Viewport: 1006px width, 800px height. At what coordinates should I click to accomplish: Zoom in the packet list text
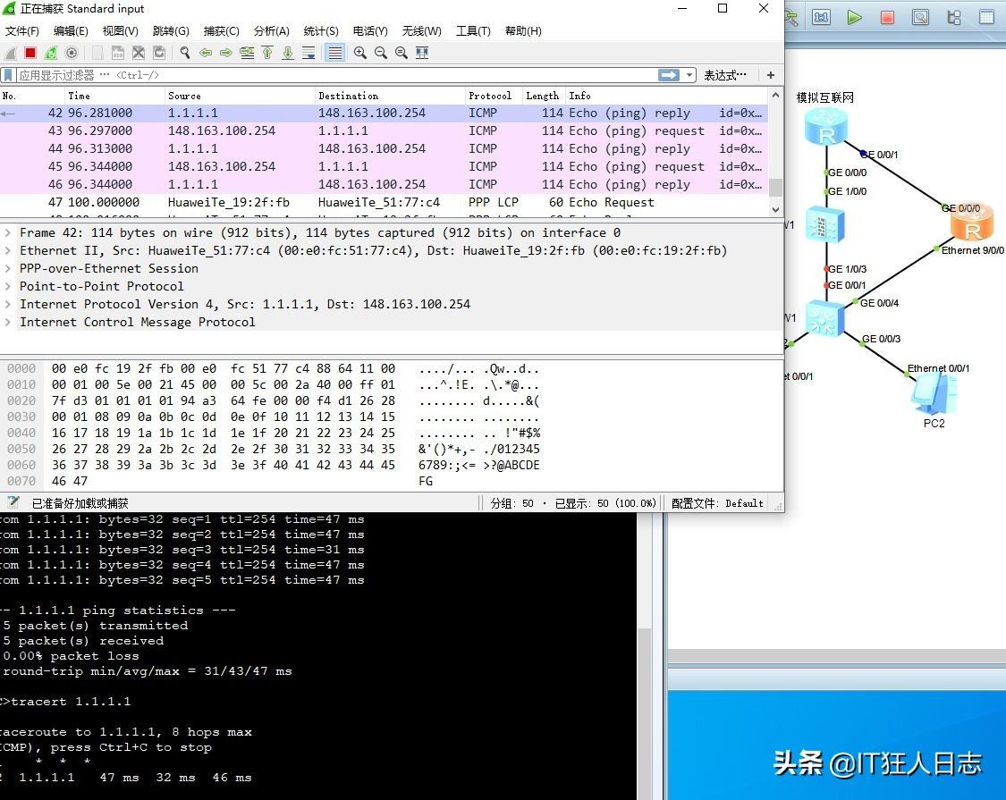pos(360,53)
